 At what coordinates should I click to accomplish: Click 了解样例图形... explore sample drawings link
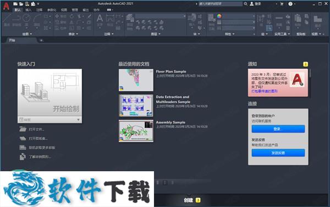pos(40,157)
